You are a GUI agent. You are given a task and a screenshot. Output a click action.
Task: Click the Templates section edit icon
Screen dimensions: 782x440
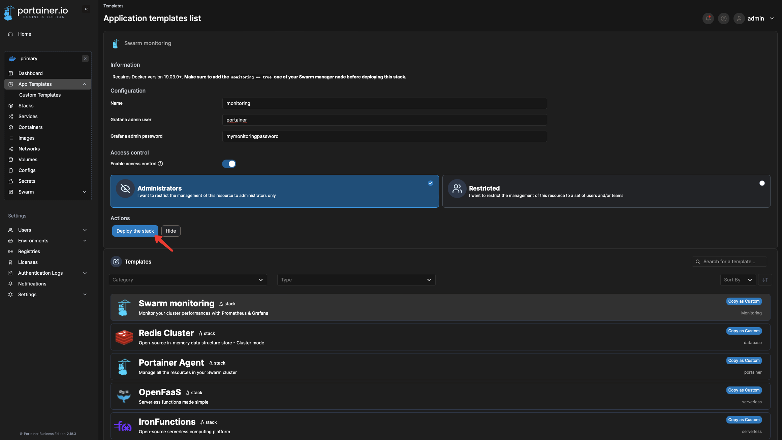click(x=116, y=262)
